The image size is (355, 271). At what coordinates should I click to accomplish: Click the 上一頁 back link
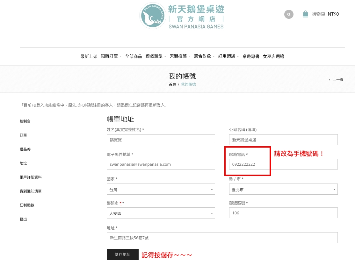coord(337,80)
